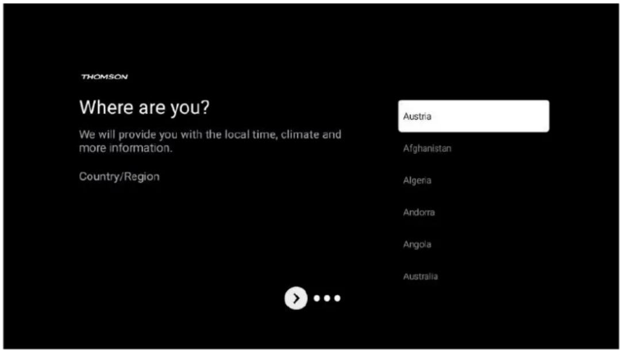Click the next arrow circle icon
Image resolution: width=620 pixels, height=350 pixels.
pyautogui.click(x=296, y=298)
